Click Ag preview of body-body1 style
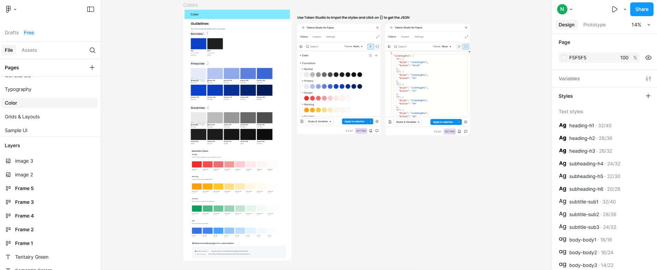The height and width of the screenshot is (270, 657). [563, 239]
